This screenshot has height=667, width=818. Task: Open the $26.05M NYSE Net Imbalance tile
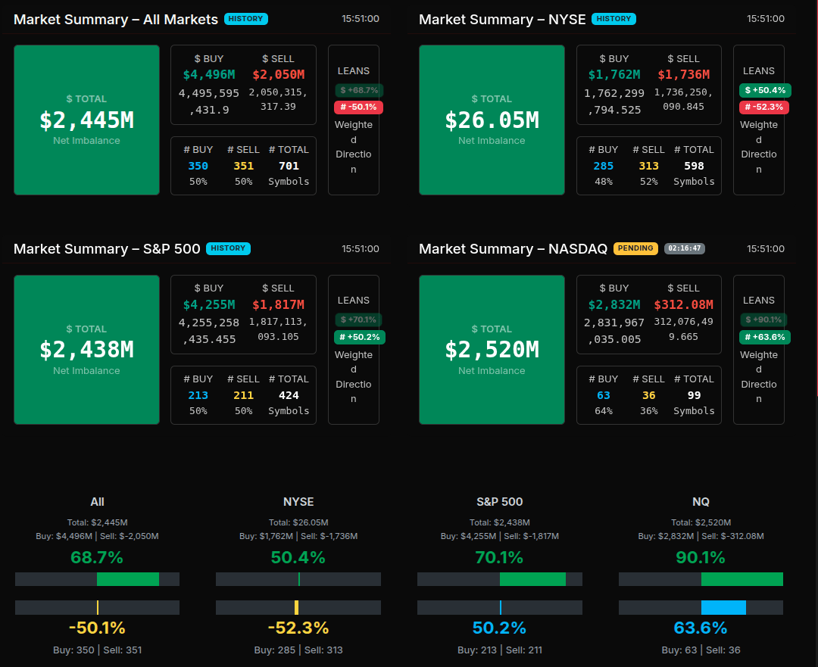click(x=492, y=120)
